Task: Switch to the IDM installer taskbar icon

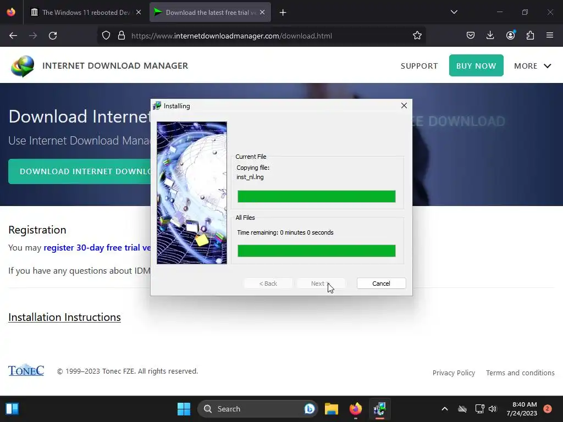Action: point(379,409)
